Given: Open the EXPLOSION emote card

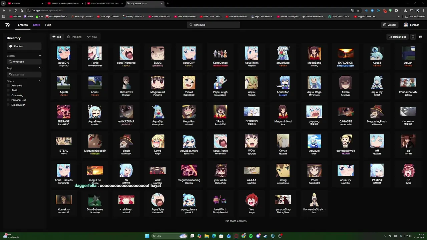Looking at the screenshot, I should [346, 56].
